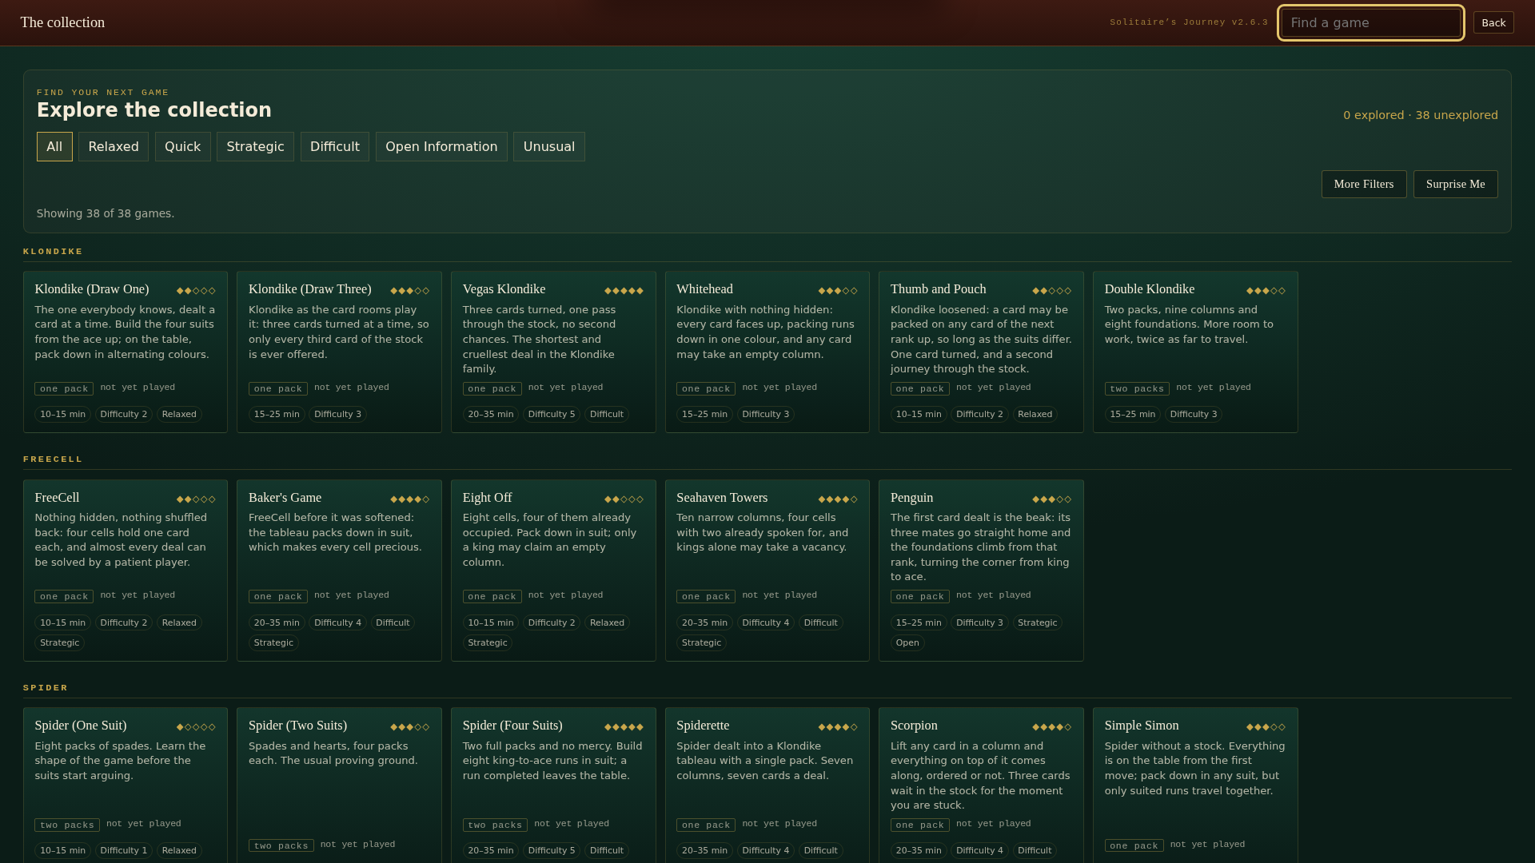Screen dimensions: 1535x863
Task: Open the Klondike (Draw One) card
Action: [126, 352]
